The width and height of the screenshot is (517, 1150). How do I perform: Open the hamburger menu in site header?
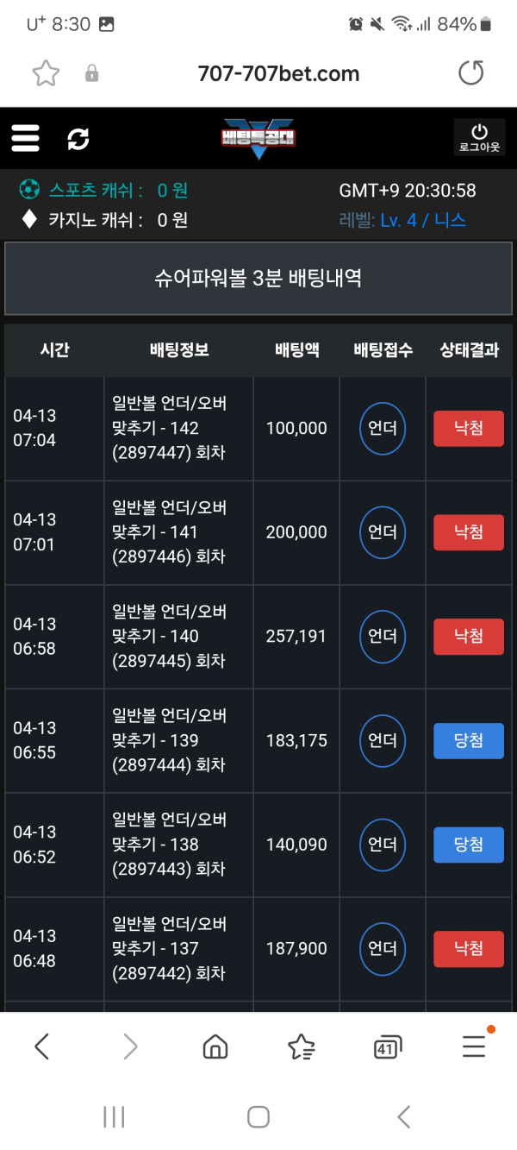[26, 138]
